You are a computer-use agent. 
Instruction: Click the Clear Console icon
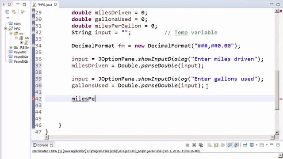point(210,145)
